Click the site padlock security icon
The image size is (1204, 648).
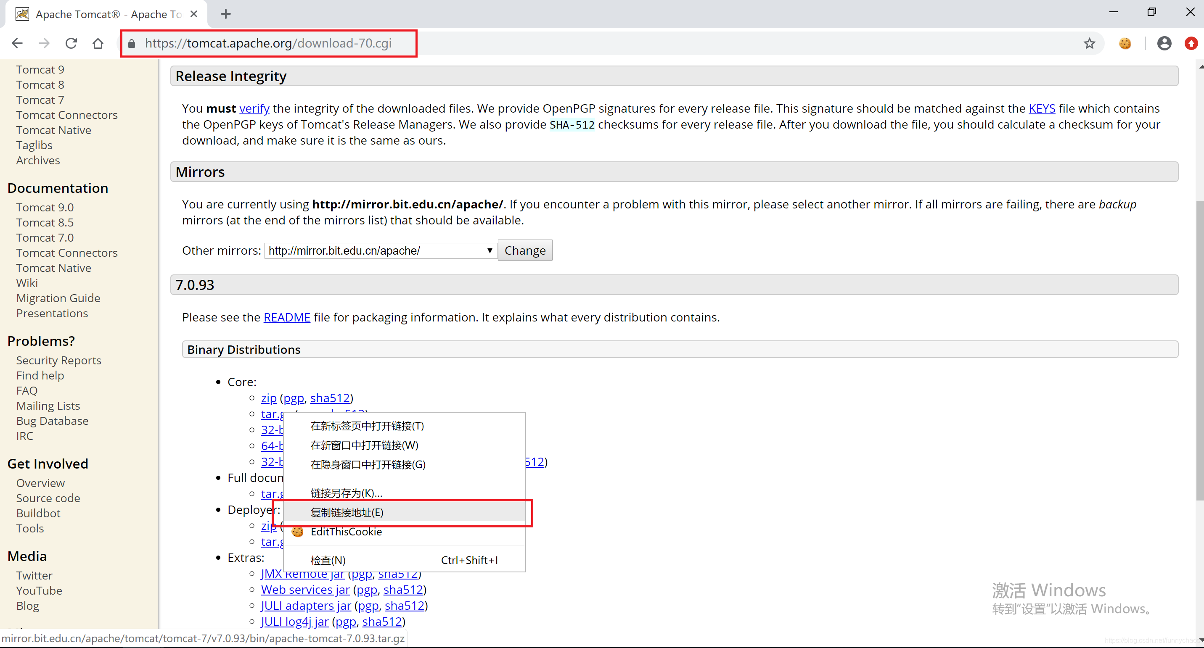(132, 43)
